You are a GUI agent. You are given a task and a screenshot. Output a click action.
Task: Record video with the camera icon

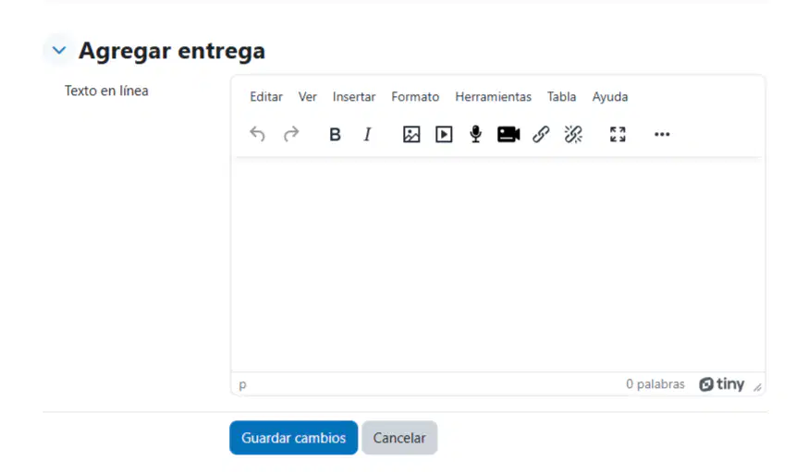pos(508,134)
